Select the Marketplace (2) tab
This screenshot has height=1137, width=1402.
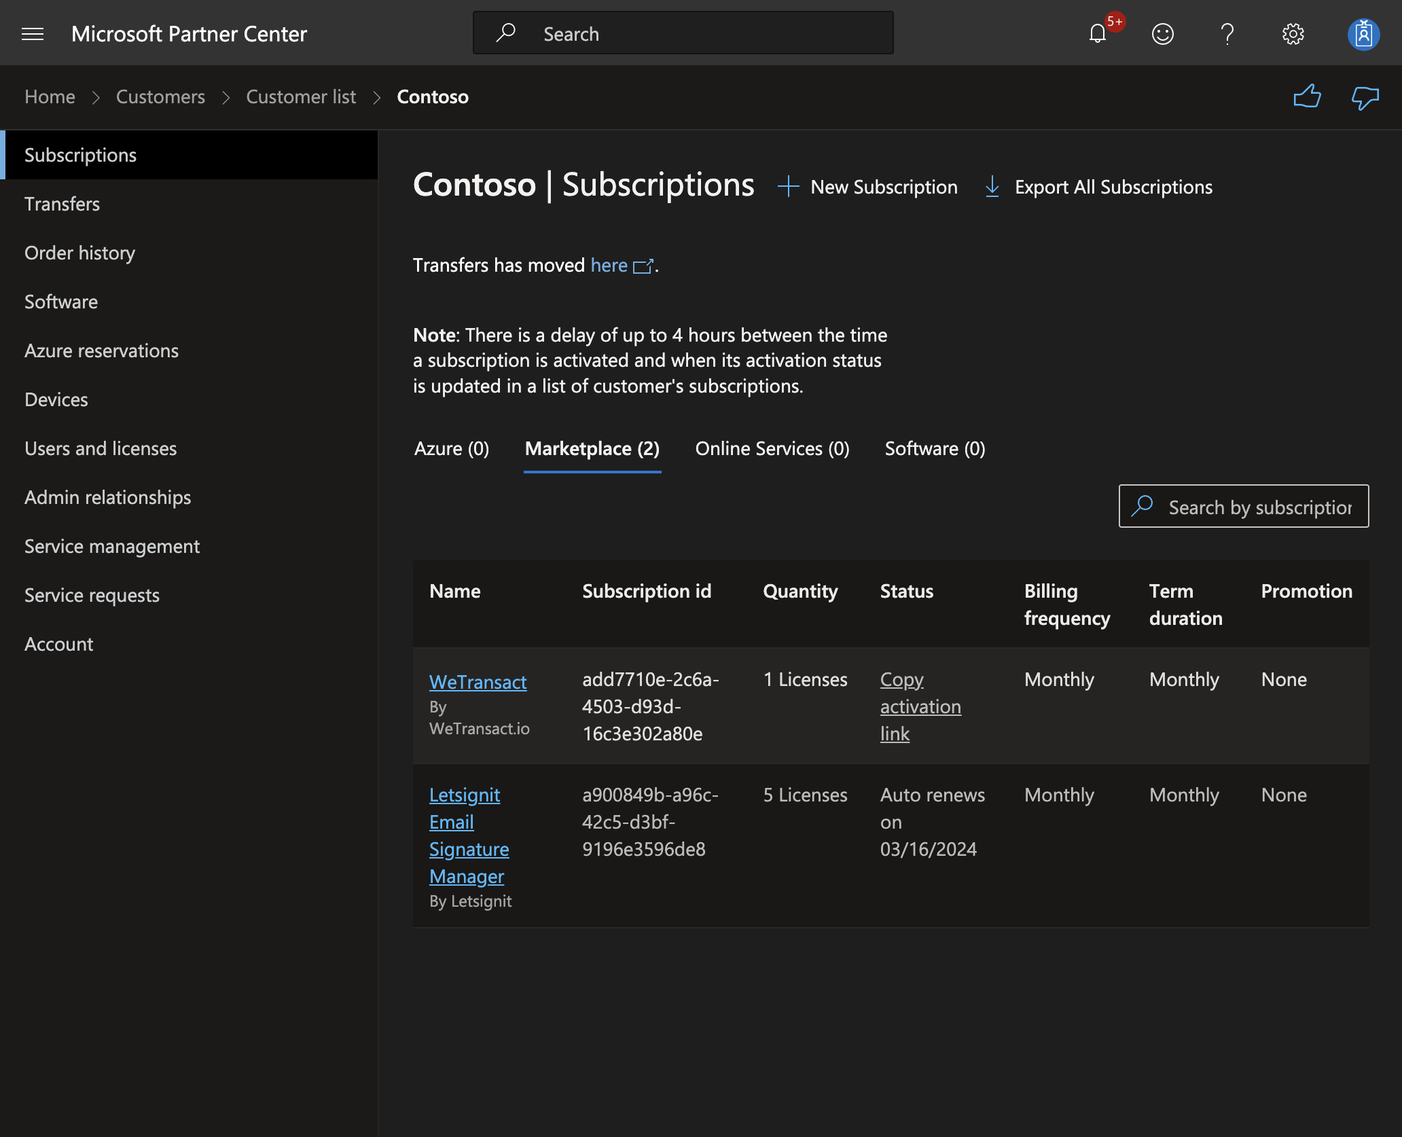tap(592, 448)
